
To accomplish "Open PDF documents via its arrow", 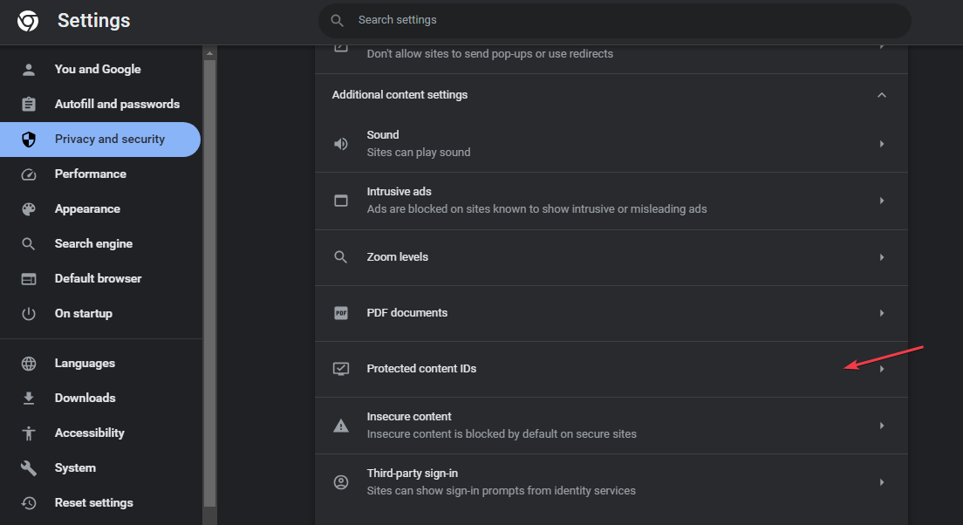I will coord(881,313).
